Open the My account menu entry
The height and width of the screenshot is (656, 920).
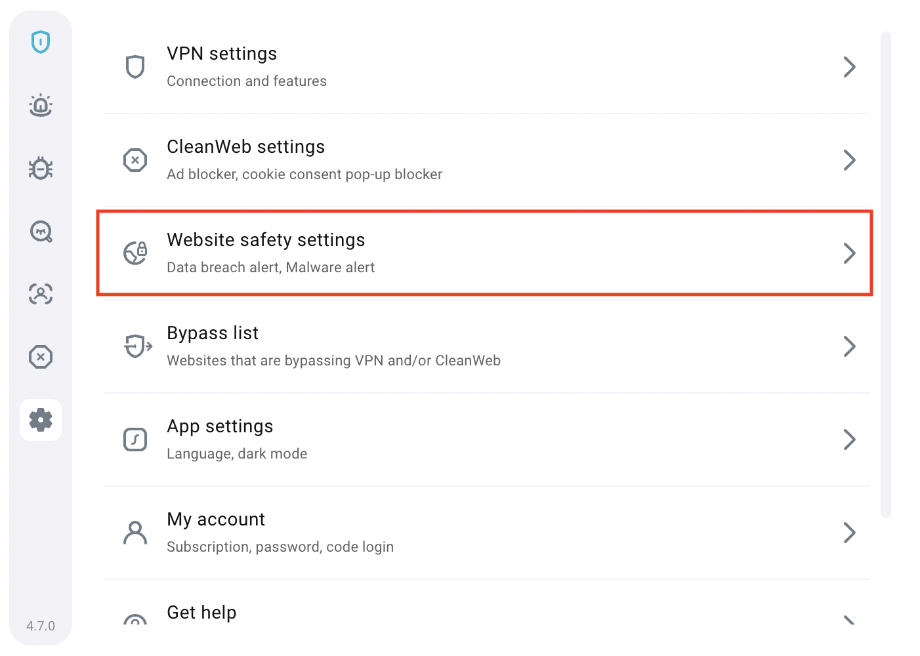[x=487, y=533]
